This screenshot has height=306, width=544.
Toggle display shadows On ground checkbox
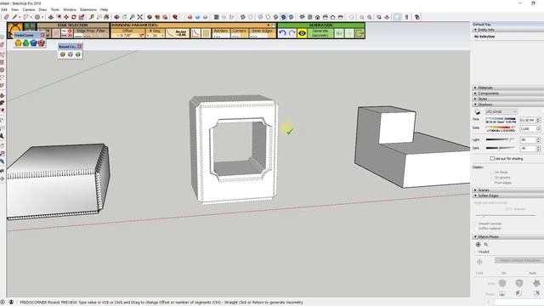[492, 178]
